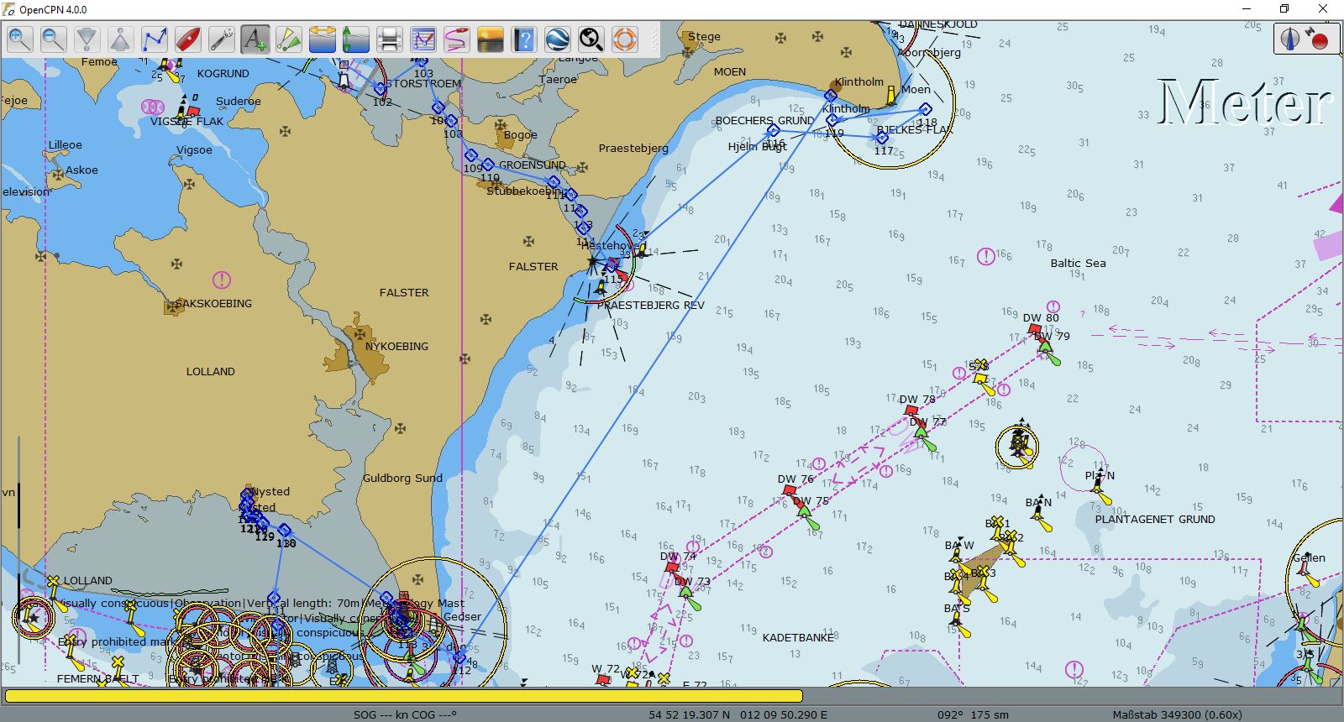
Task: Open the Route Manager
Action: click(423, 39)
